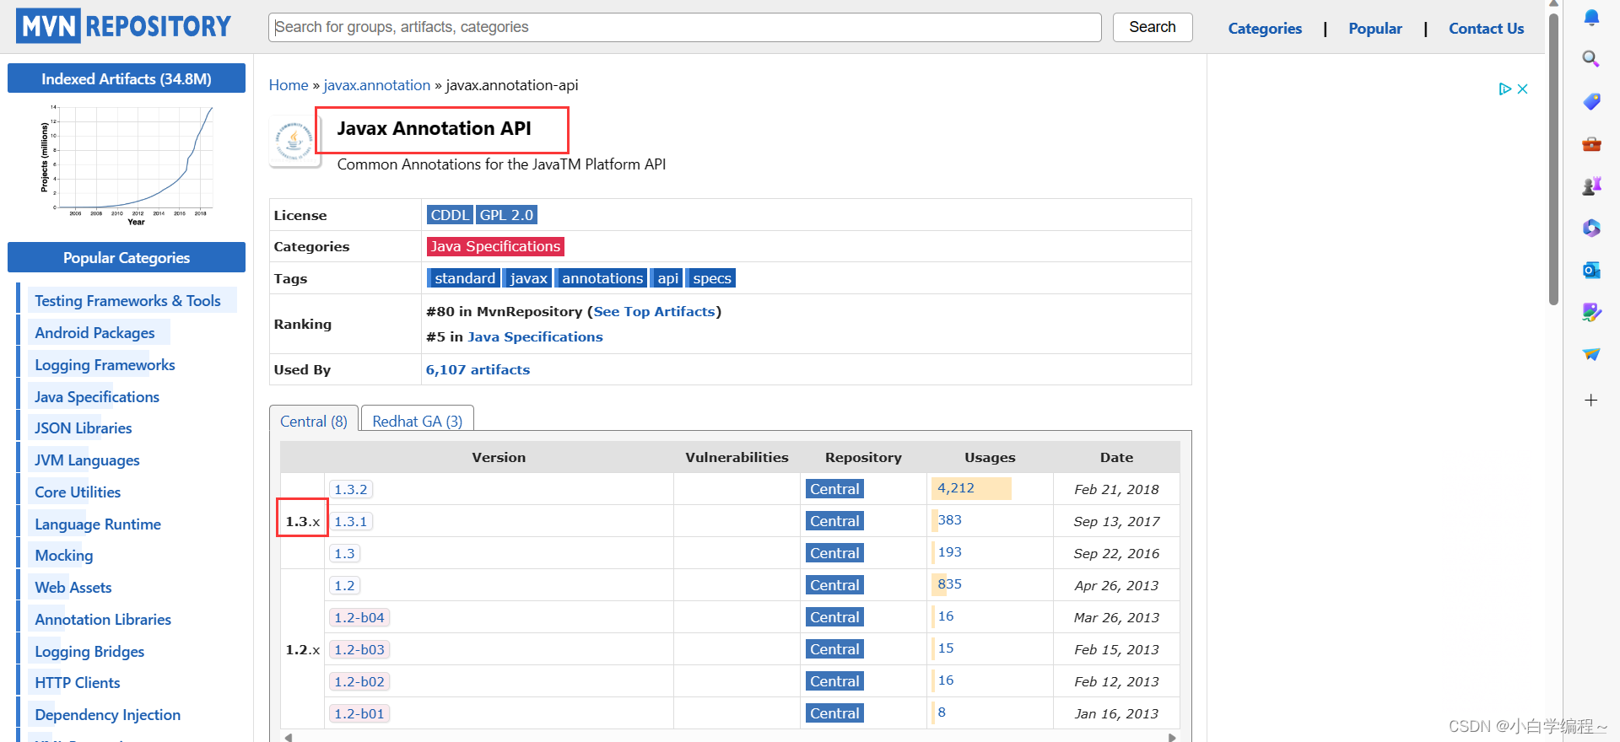Open the Outlook sidebar icon
Screen dimensions: 1620x742
(x=1591, y=270)
